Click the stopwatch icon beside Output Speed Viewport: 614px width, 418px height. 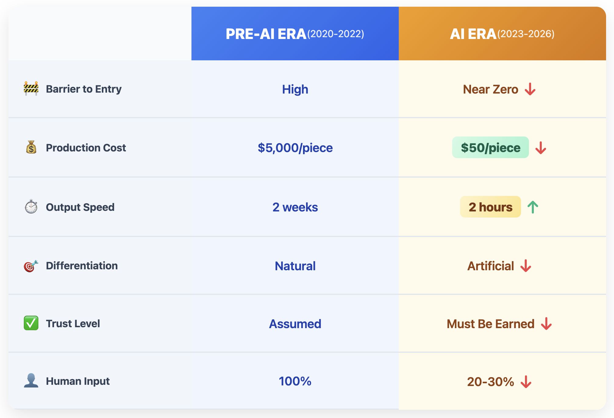click(x=31, y=207)
